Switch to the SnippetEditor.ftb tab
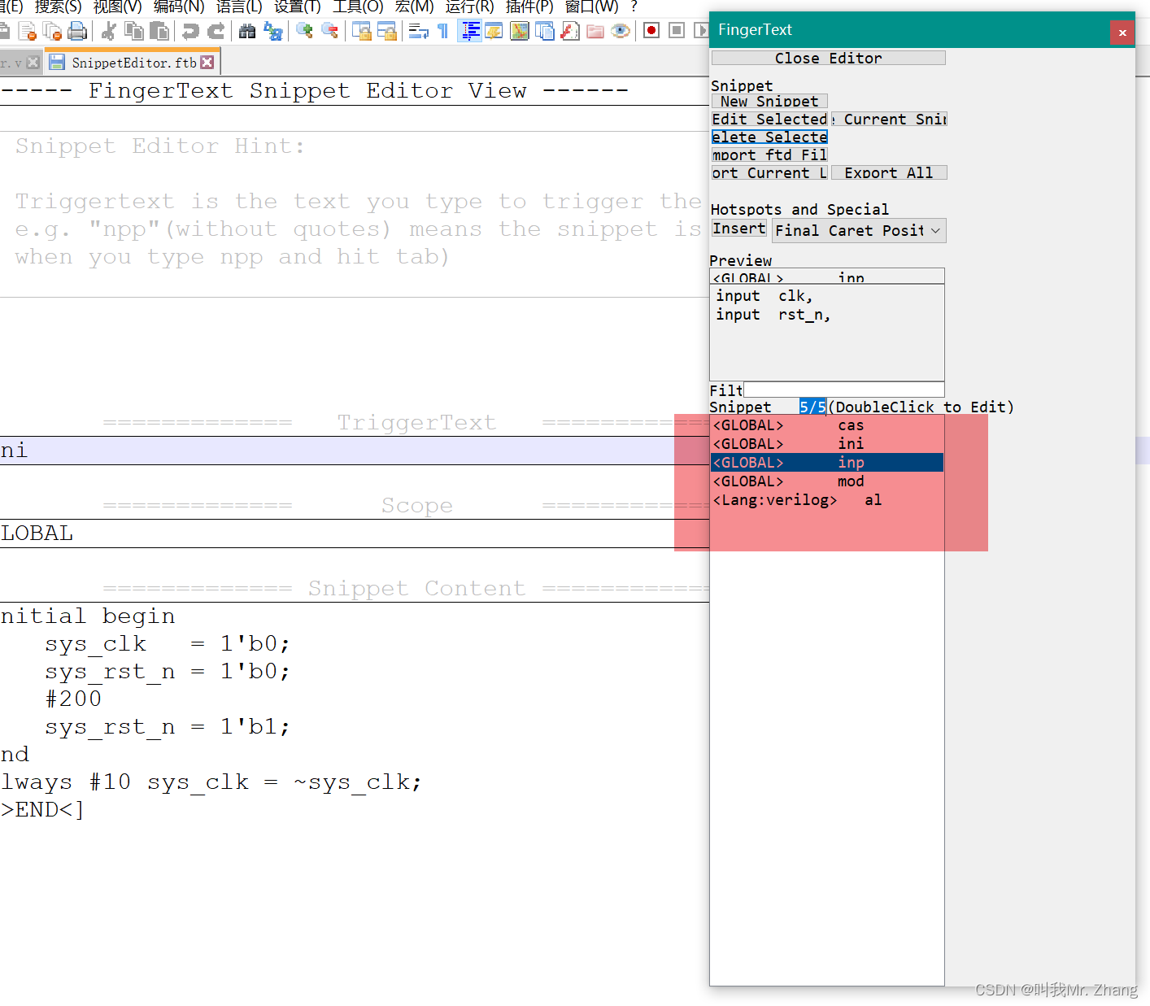Viewport: 1150px width, 1006px height. (130, 61)
